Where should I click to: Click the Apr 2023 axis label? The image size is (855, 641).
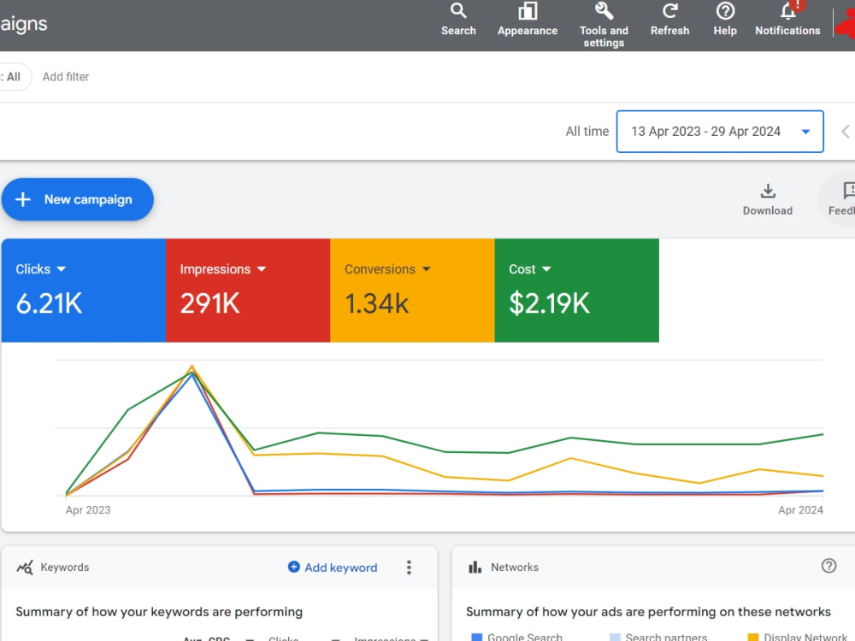tap(88, 510)
